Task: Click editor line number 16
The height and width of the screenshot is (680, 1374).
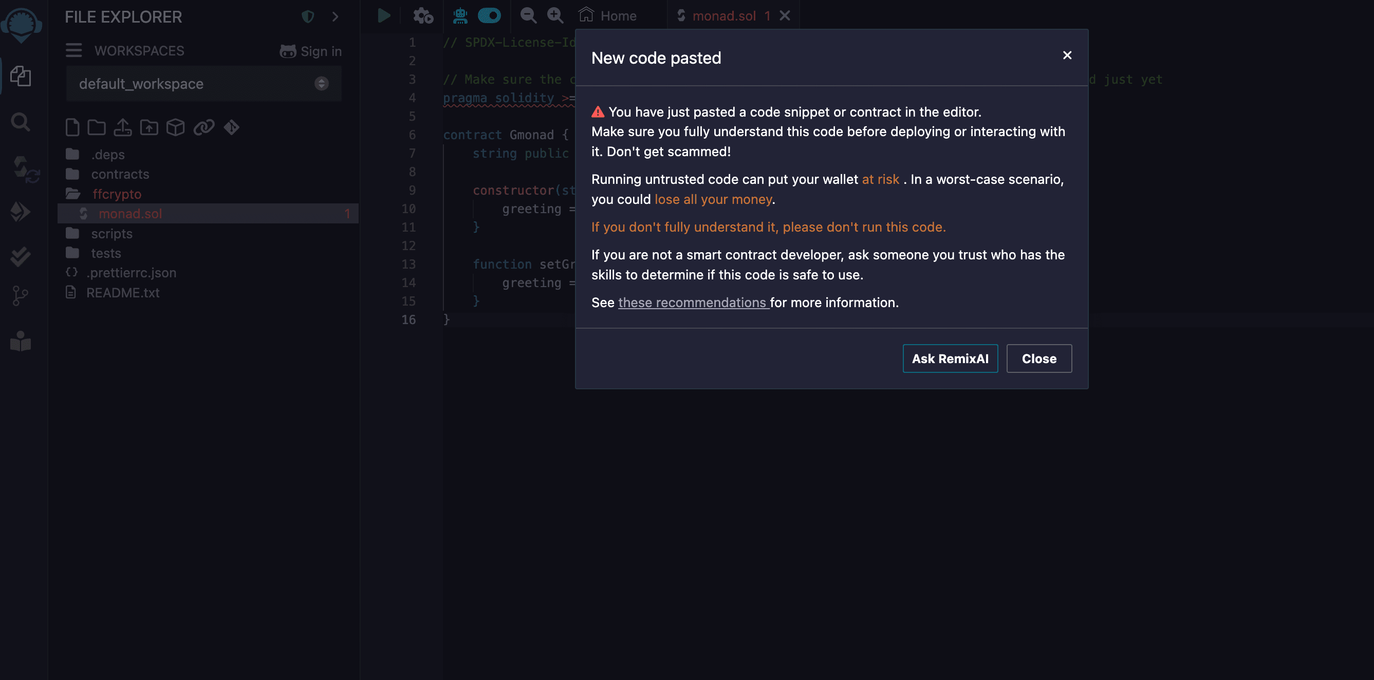Action: pos(409,319)
